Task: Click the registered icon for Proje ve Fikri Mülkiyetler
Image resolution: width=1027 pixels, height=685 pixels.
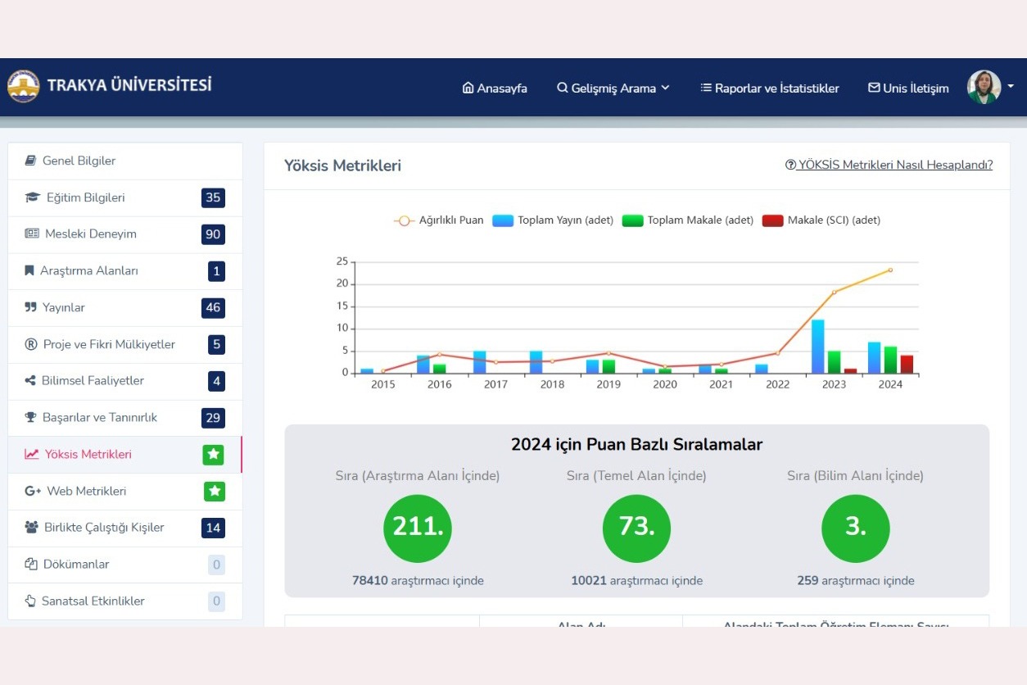Action: click(31, 344)
